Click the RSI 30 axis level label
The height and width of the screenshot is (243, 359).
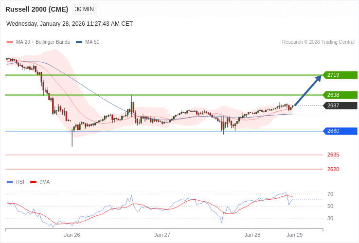pyautogui.click(x=330, y=219)
